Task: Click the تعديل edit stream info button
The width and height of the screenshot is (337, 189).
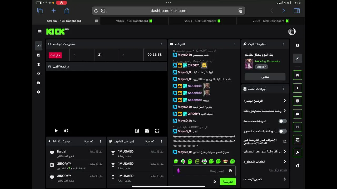Action: (x=265, y=77)
